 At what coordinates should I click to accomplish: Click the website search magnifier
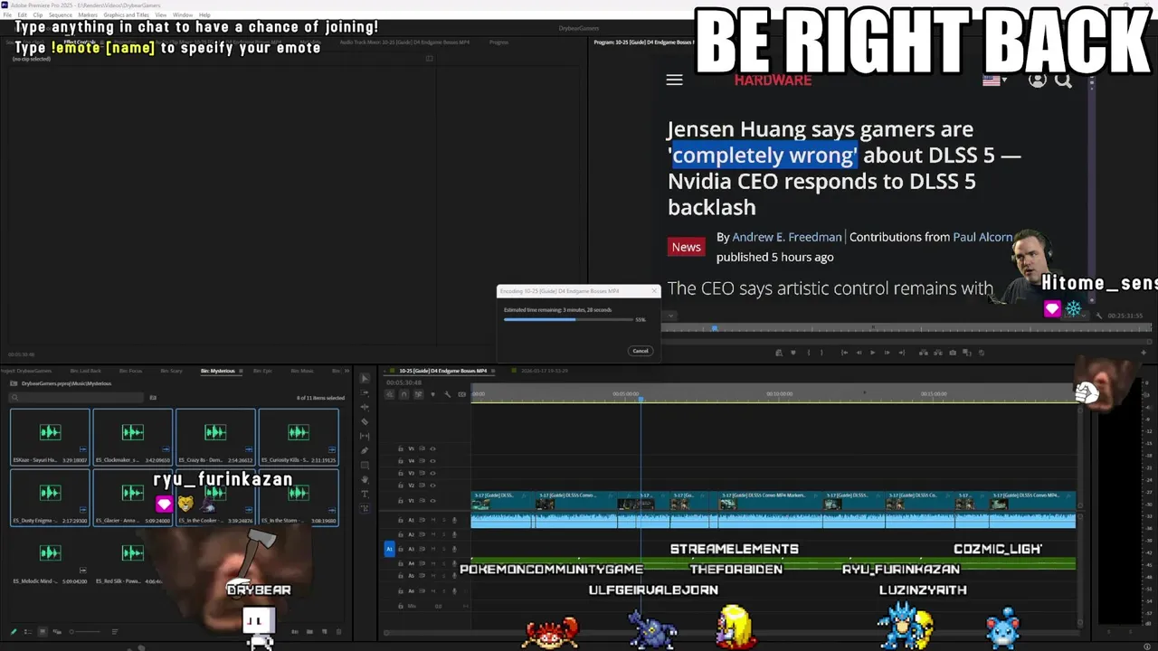[x=1063, y=80]
